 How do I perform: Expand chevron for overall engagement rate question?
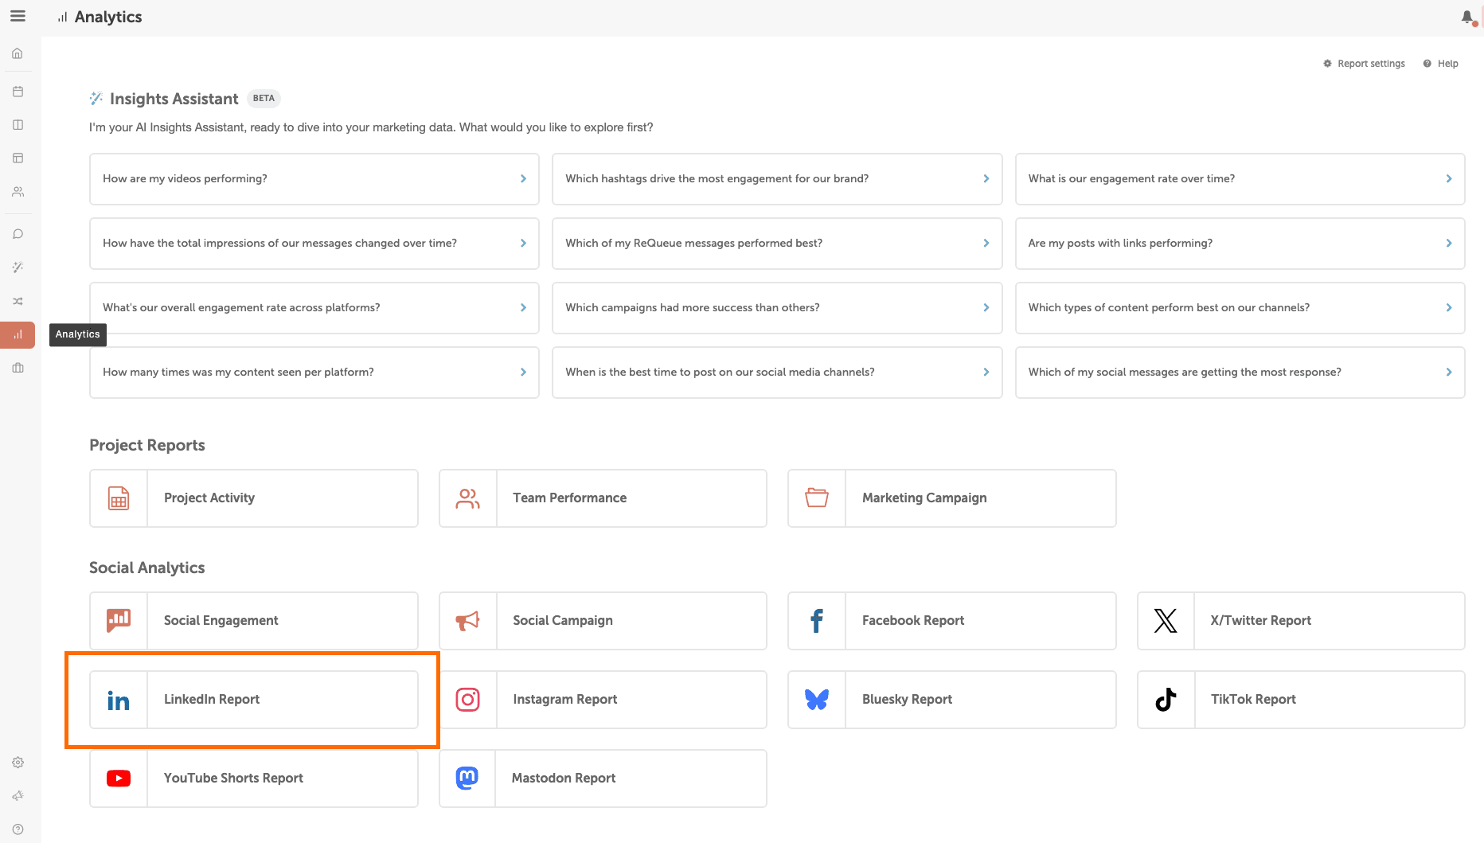pyautogui.click(x=523, y=308)
